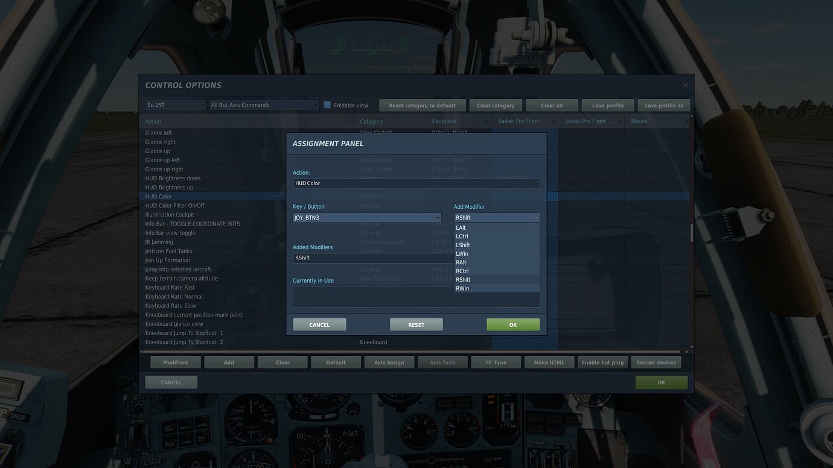Confirm the assignment with OK

(x=512, y=324)
